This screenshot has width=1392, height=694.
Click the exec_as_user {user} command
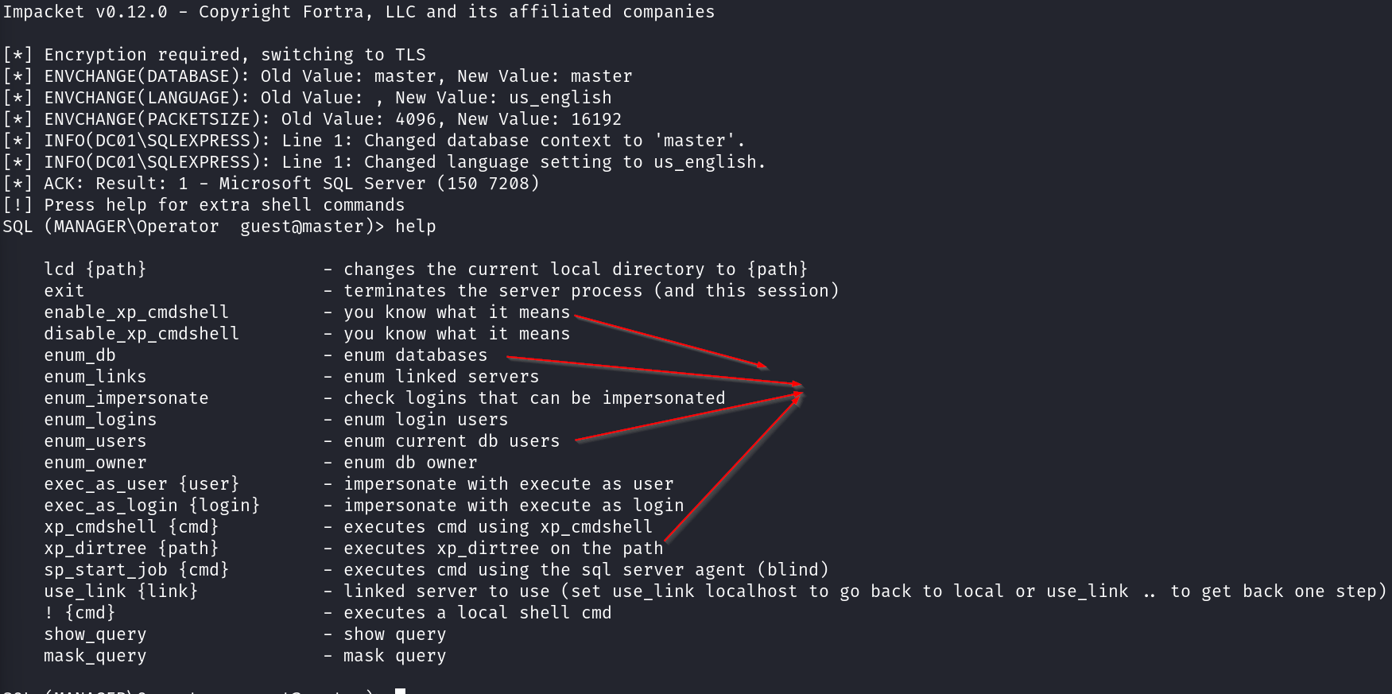point(142,484)
